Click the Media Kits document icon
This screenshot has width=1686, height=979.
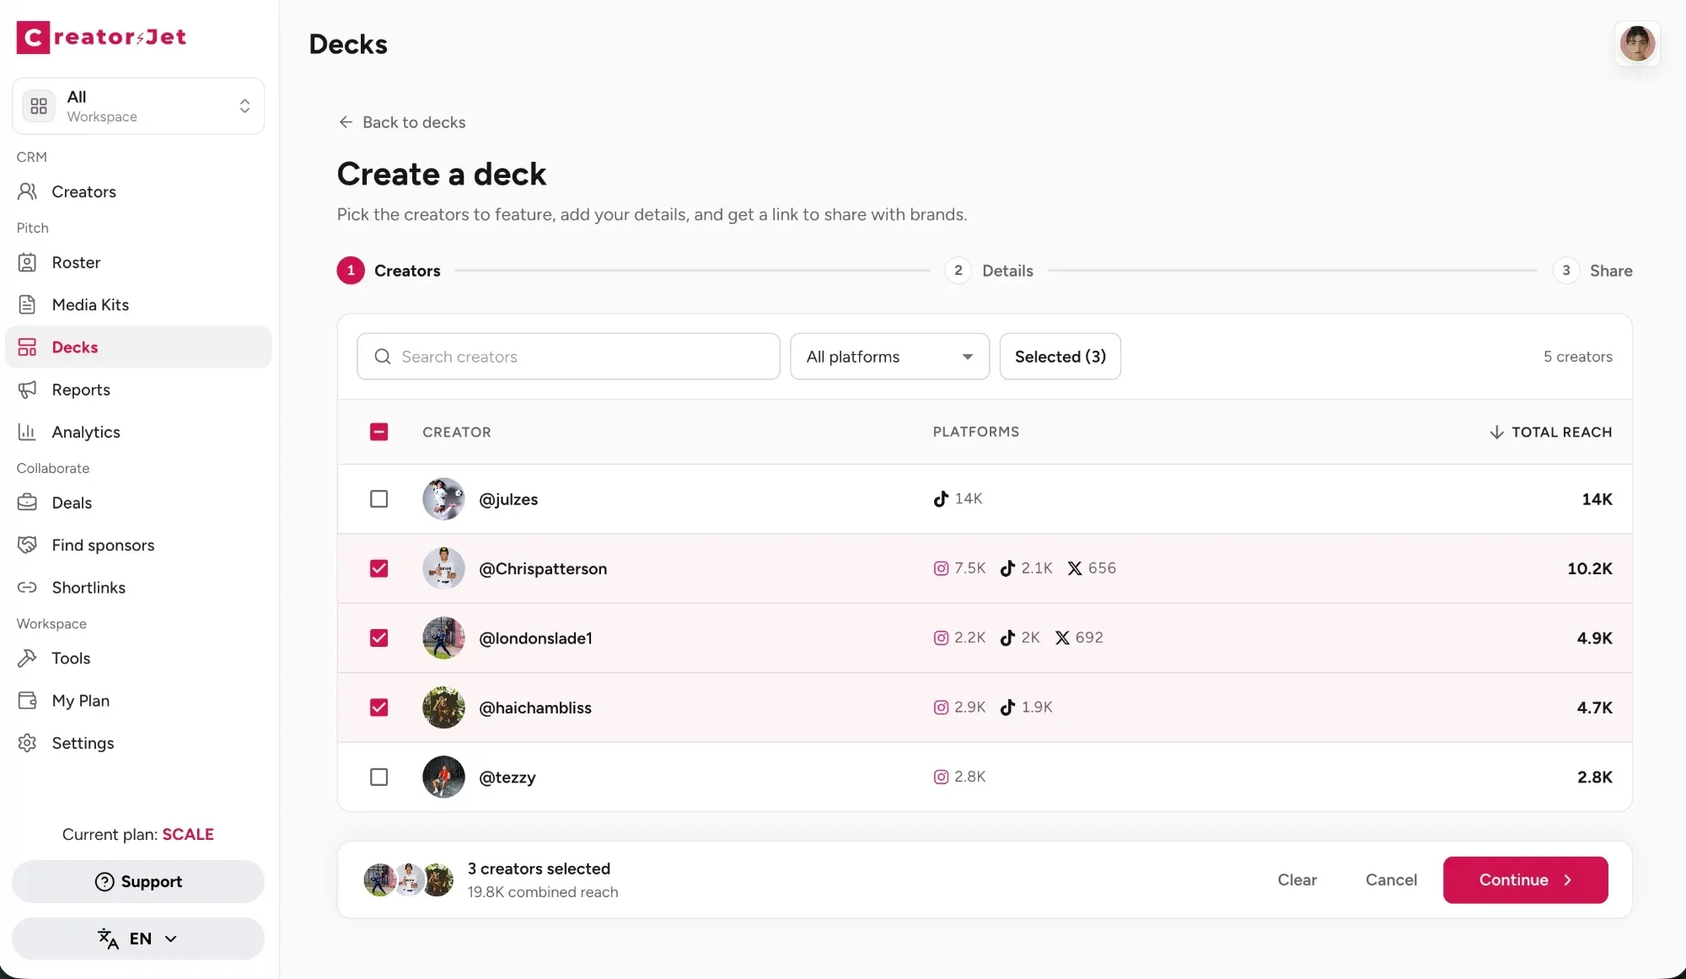coord(27,304)
